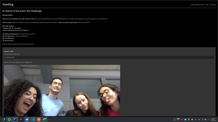218x122 pixels.
Task: Go to the Ranking page
Action: 213,5
